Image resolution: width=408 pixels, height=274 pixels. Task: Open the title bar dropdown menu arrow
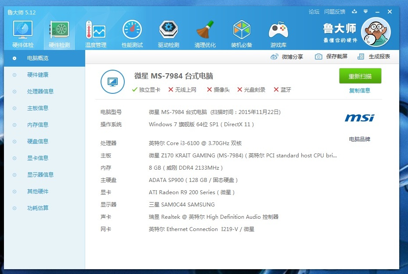pos(365,11)
